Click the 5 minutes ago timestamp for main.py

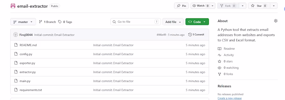[195, 81]
